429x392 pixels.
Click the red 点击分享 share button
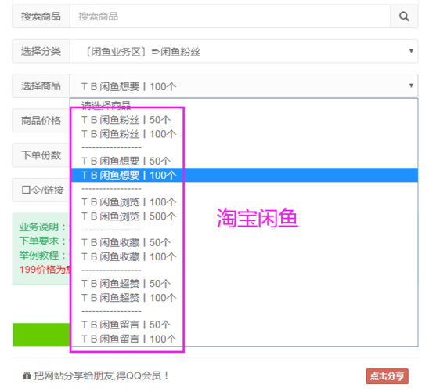pyautogui.click(x=388, y=376)
